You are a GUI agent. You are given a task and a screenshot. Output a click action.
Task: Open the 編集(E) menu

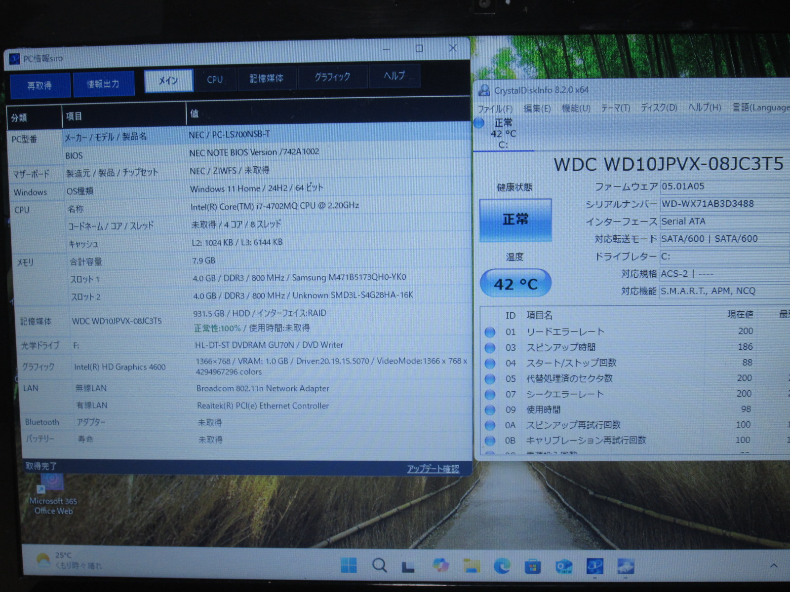[x=537, y=108]
